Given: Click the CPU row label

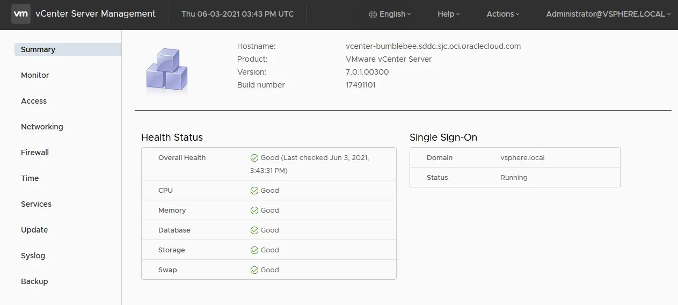Looking at the screenshot, I should click(x=165, y=191).
